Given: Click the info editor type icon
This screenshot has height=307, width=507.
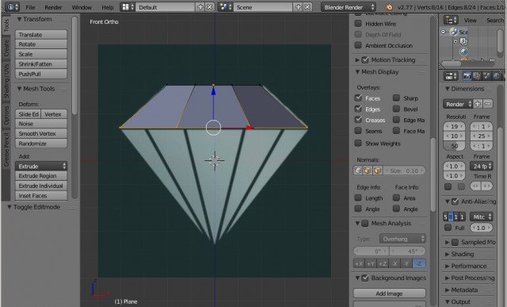Looking at the screenshot, I should [x=13, y=7].
